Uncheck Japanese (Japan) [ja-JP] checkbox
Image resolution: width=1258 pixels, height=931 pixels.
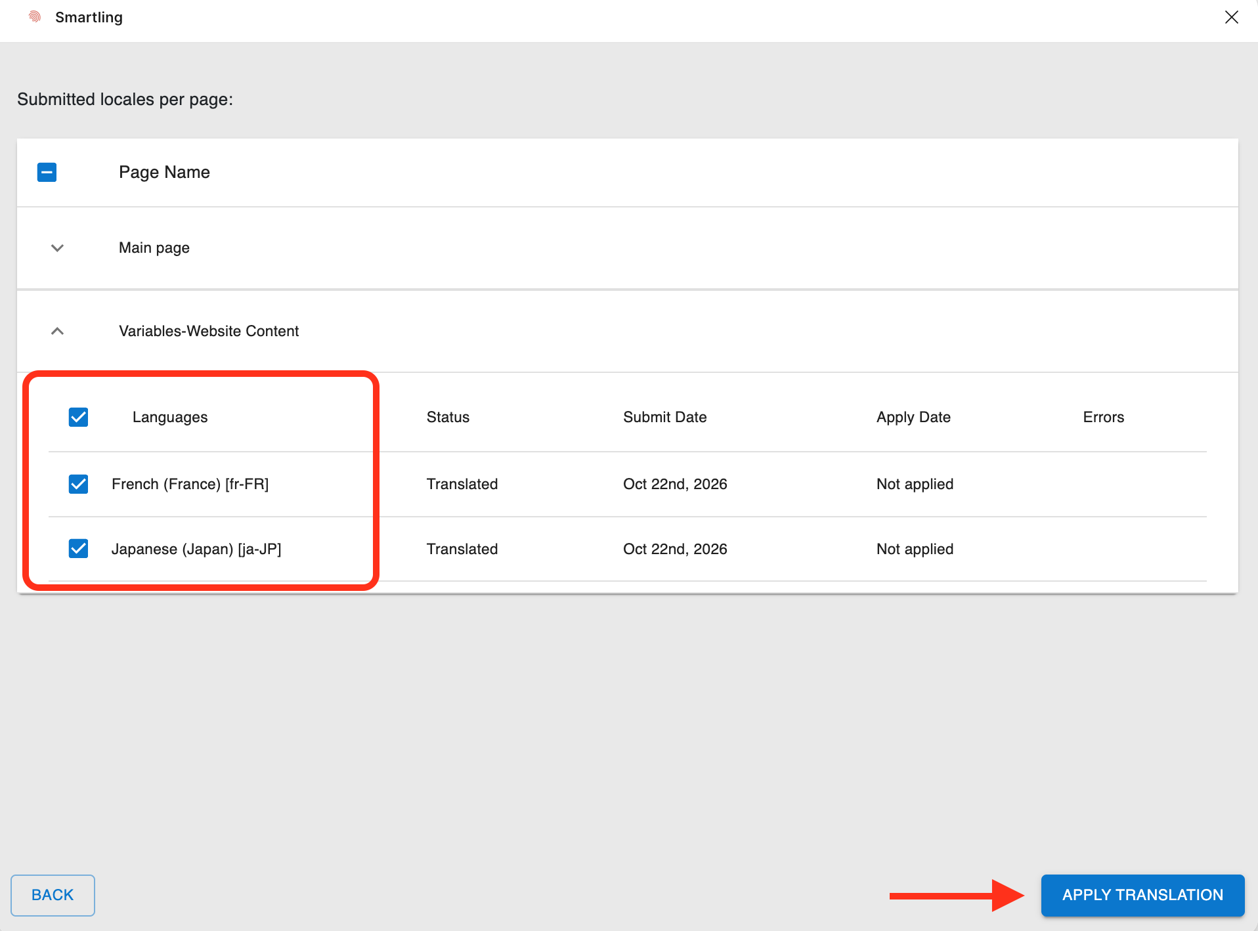pos(78,548)
